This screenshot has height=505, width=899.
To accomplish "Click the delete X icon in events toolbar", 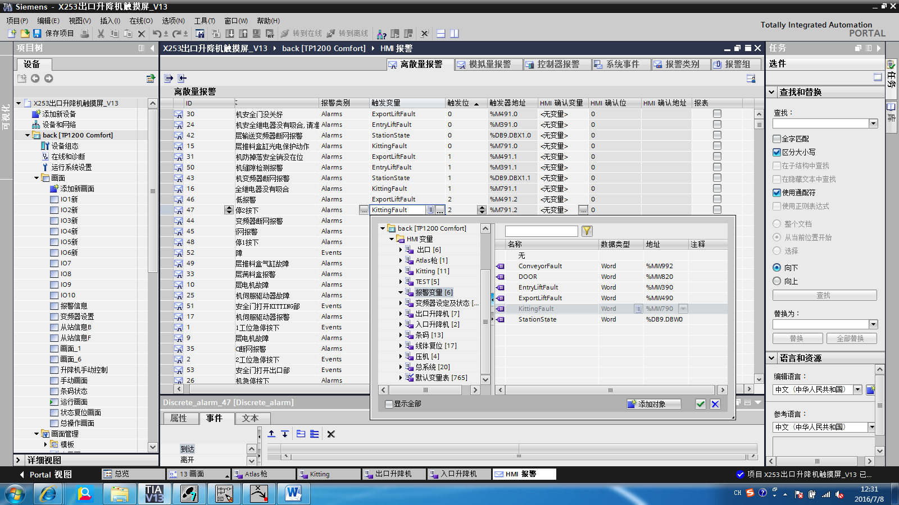I will click(331, 434).
